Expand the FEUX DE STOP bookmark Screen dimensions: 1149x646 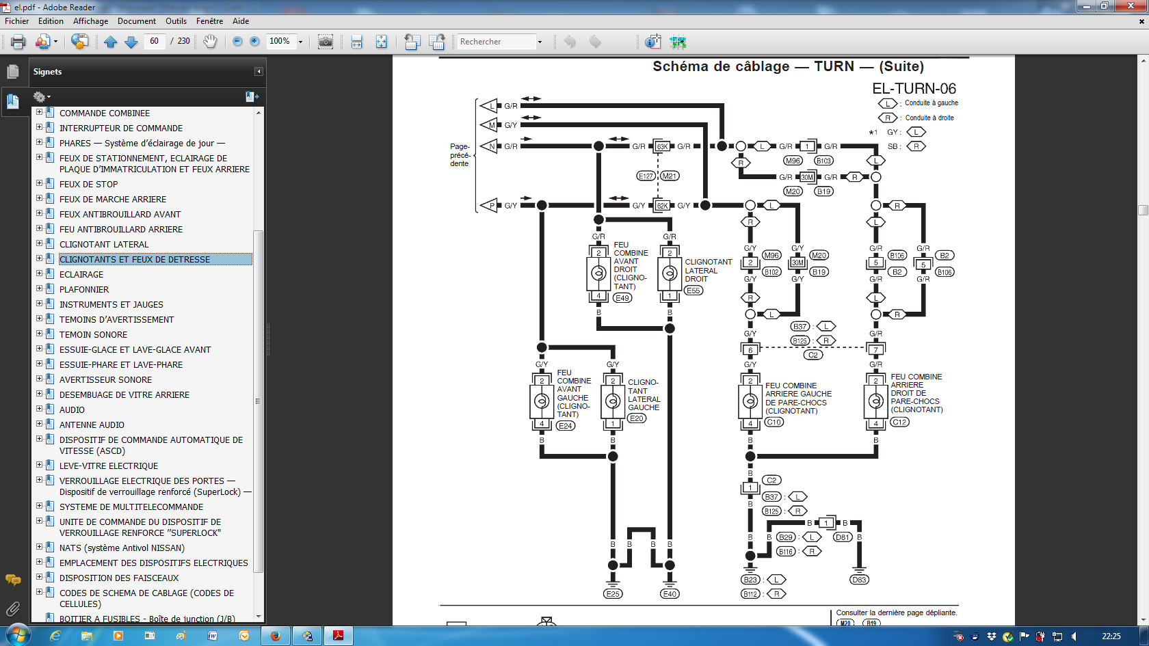click(39, 183)
